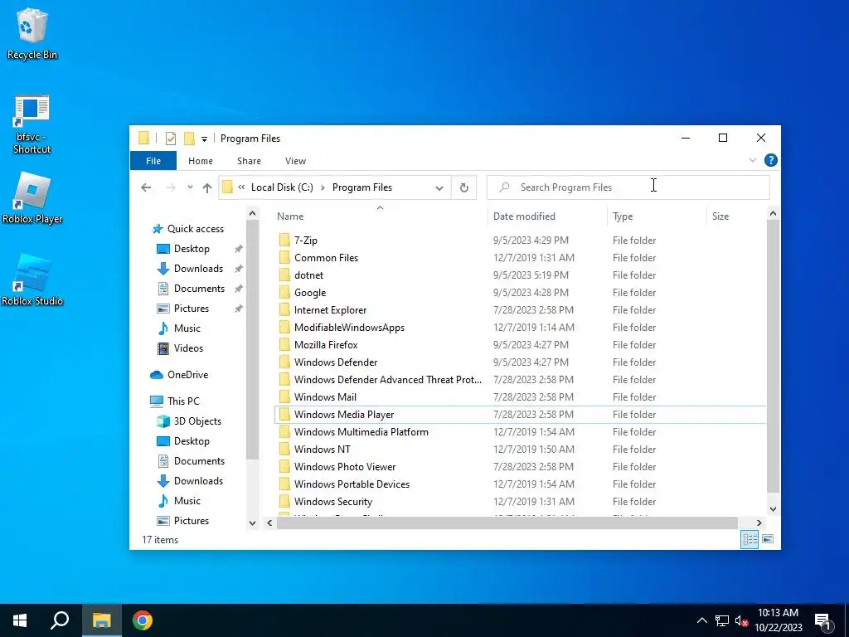Sort by the Name column header
Screen dimensions: 849x637
click(x=290, y=216)
